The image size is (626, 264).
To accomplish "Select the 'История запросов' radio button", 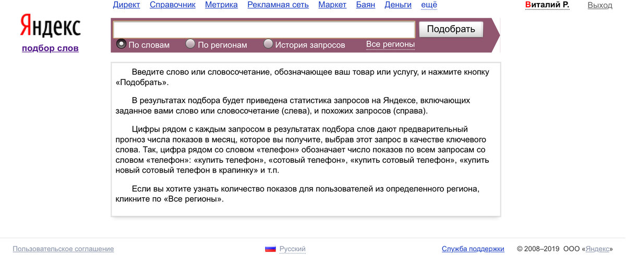I will pyautogui.click(x=268, y=44).
